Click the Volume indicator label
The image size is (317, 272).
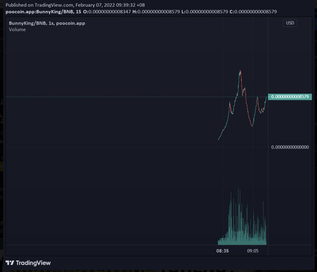pyautogui.click(x=17, y=30)
